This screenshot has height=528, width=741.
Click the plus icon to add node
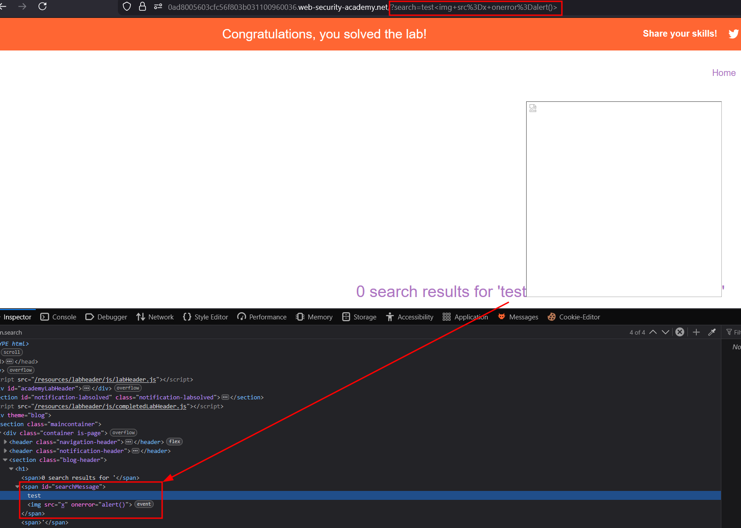pyautogui.click(x=696, y=332)
